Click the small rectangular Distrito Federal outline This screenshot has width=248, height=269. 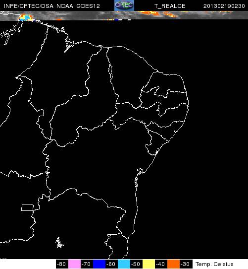pyautogui.click(x=27, y=207)
